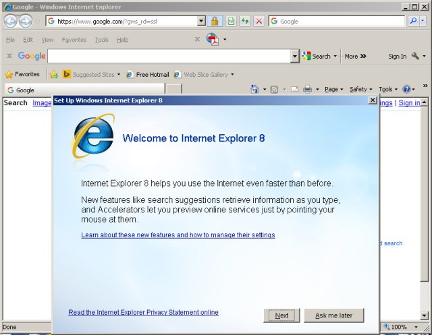Click the green Refresh page icon

[244, 21]
